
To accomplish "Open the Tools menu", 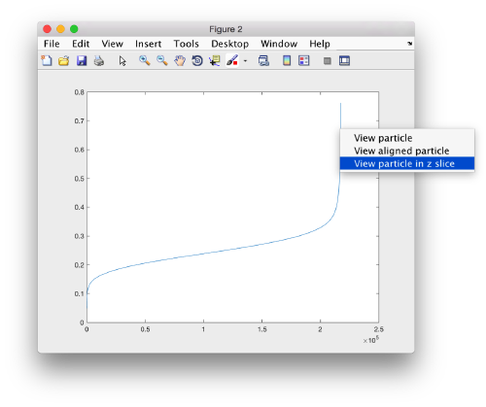I will click(186, 44).
